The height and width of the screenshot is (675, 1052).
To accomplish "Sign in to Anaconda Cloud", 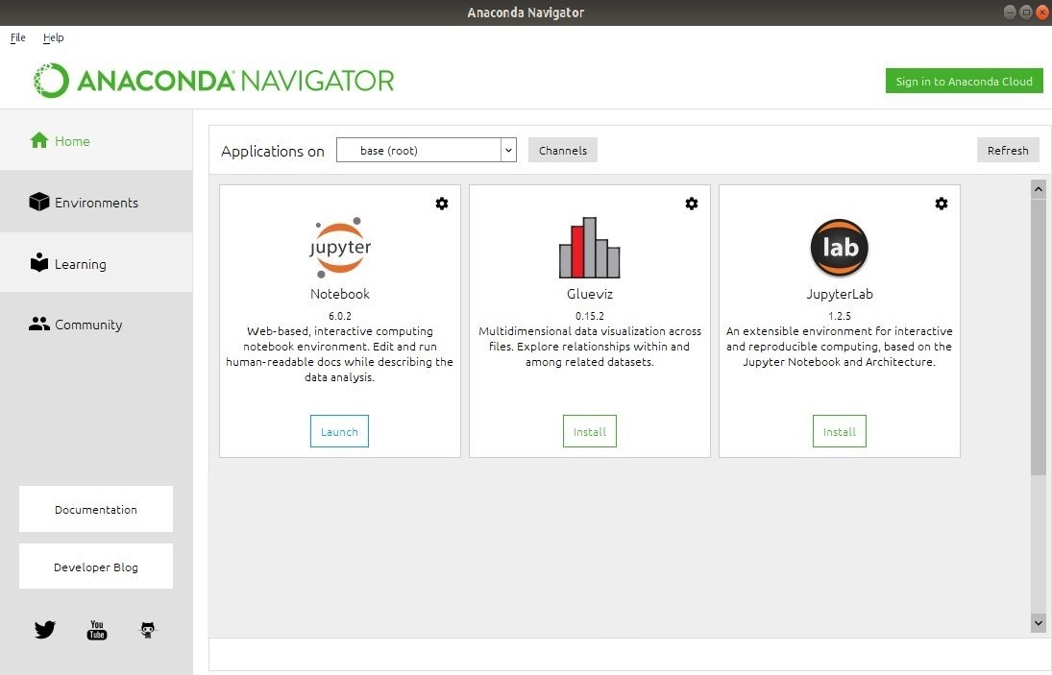I will [965, 81].
